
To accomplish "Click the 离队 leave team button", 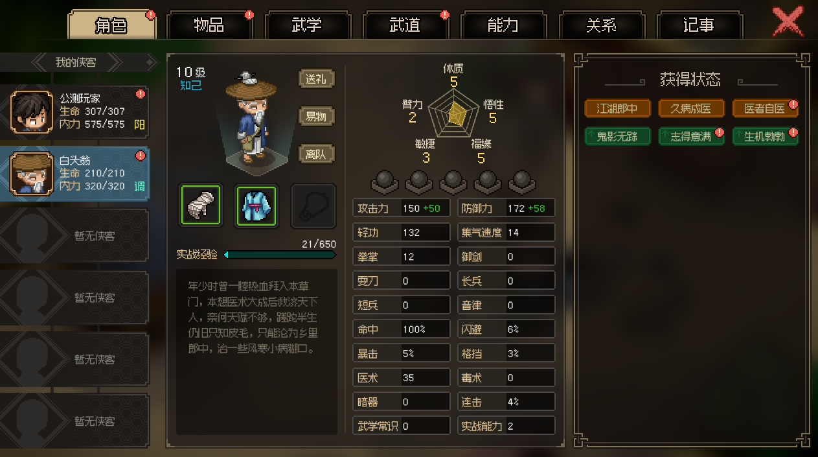I will pyautogui.click(x=316, y=154).
